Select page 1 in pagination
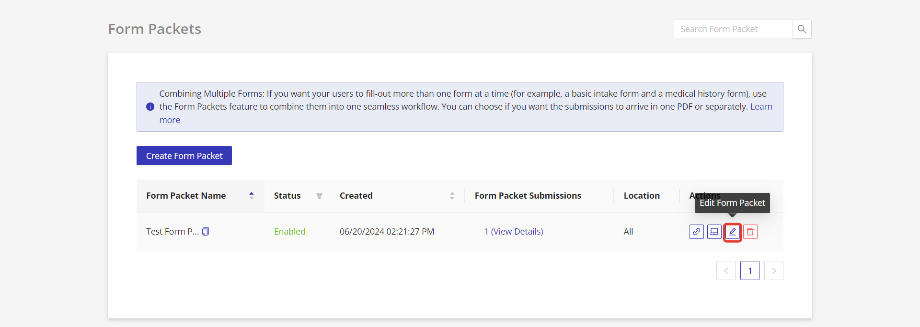 coord(749,271)
